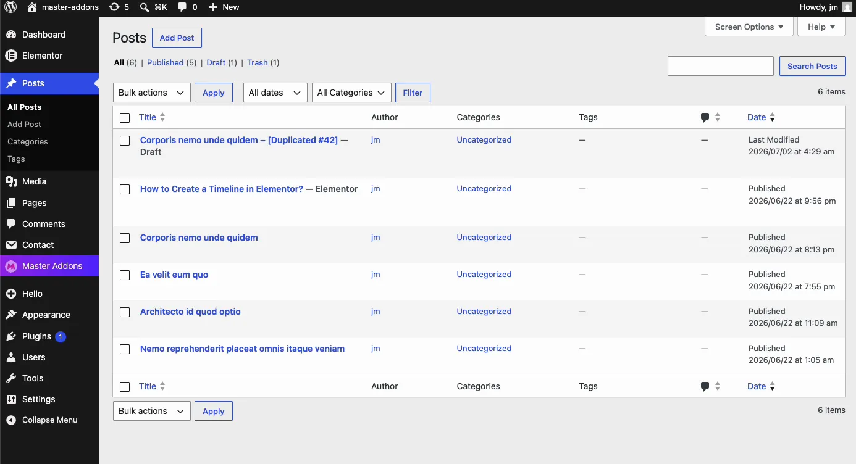
Task: Open the Add Post submenu item
Action: [x=25, y=124]
